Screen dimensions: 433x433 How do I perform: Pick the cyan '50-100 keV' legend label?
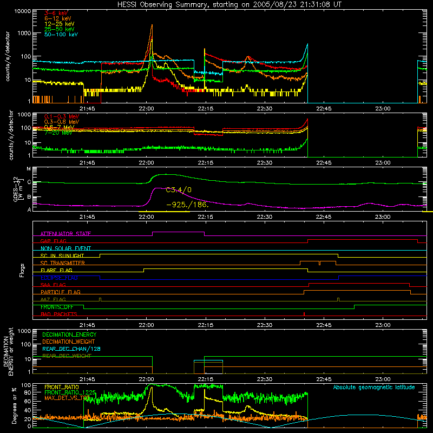click(61, 34)
